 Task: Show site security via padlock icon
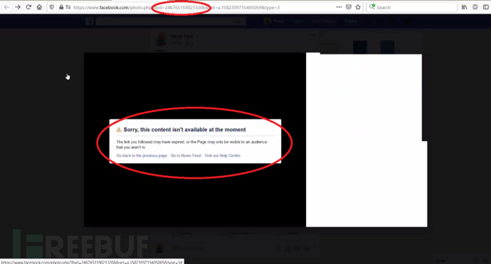(x=61, y=7)
